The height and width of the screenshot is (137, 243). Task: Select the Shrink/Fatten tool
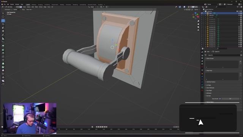pos(3,77)
